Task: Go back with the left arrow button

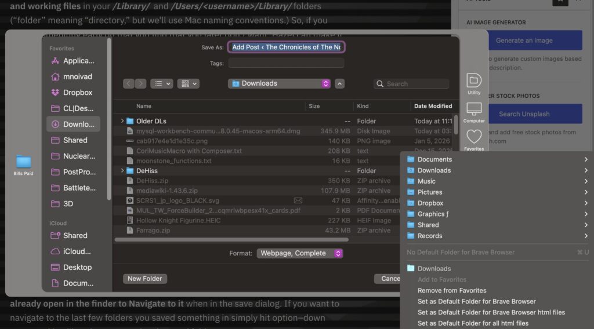Action: (129, 83)
